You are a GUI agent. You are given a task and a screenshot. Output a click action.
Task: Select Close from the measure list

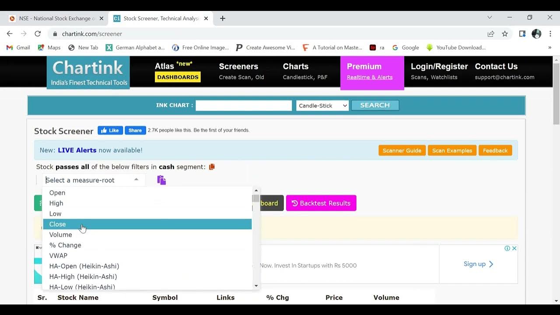[x=147, y=224]
